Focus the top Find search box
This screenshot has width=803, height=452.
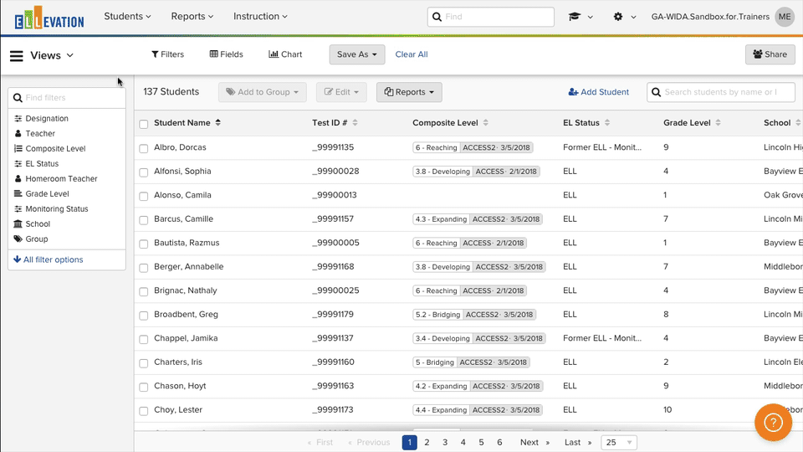pyautogui.click(x=491, y=17)
